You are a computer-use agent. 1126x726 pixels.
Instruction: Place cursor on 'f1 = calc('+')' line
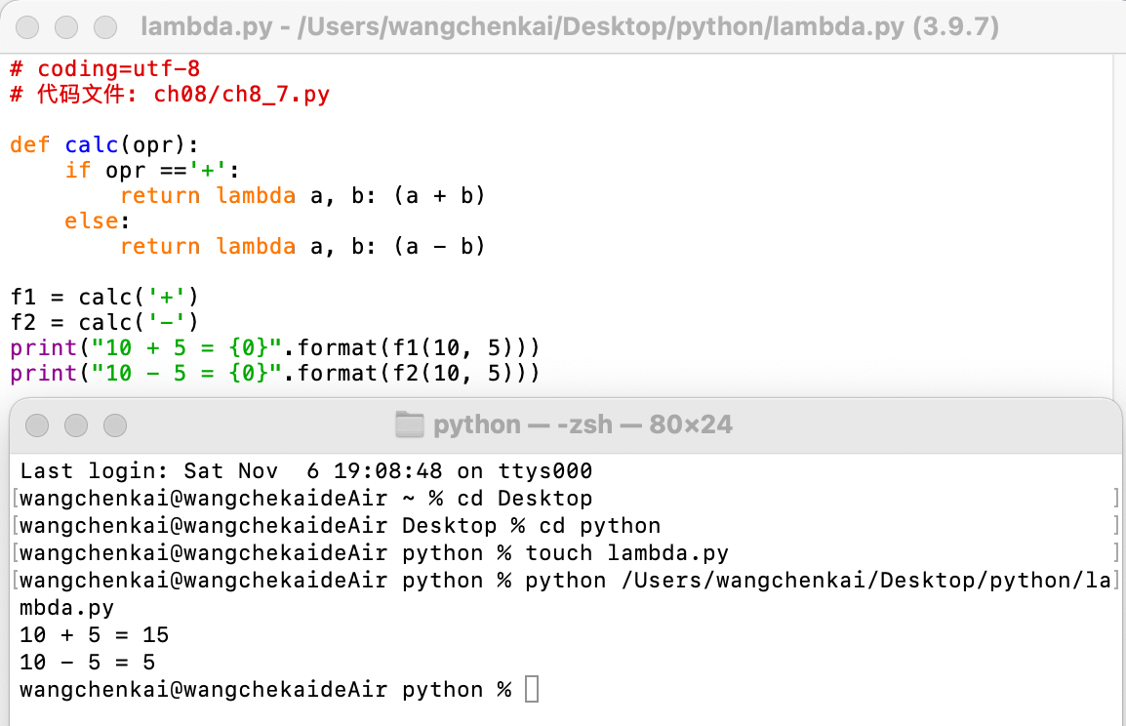(x=104, y=297)
